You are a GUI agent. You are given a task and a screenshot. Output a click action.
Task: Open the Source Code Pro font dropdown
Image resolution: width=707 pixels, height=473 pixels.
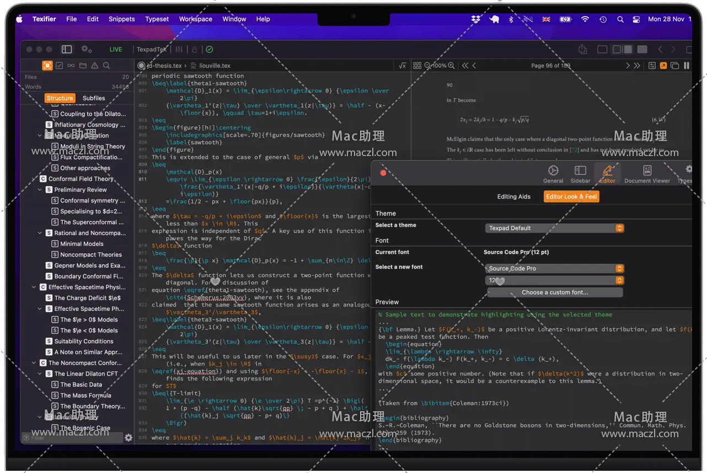[555, 268]
